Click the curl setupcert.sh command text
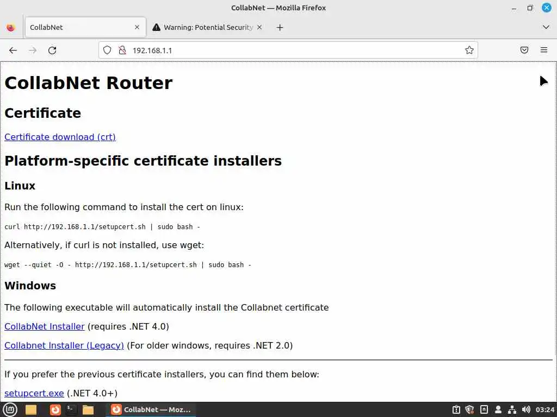Screen dimensions: 557x417 tap(102, 227)
